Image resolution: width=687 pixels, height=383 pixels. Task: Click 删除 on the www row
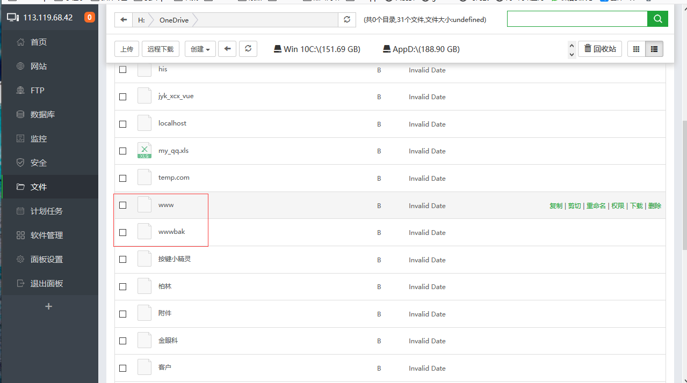point(655,206)
